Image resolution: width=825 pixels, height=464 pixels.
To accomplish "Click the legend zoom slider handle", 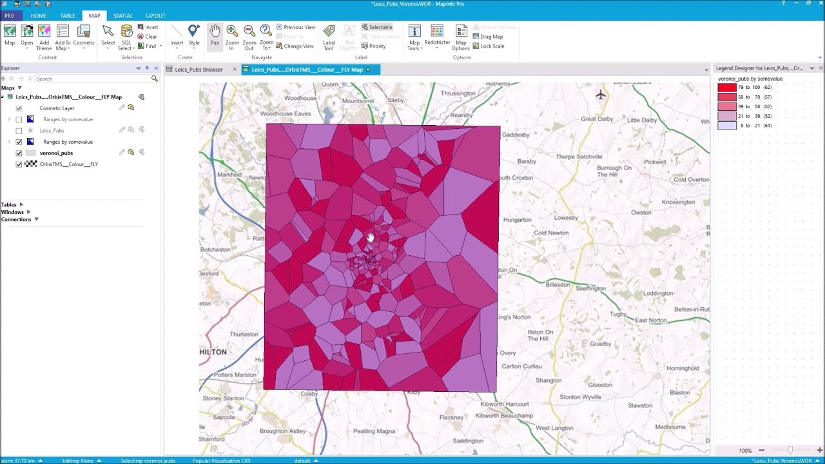I will click(790, 450).
